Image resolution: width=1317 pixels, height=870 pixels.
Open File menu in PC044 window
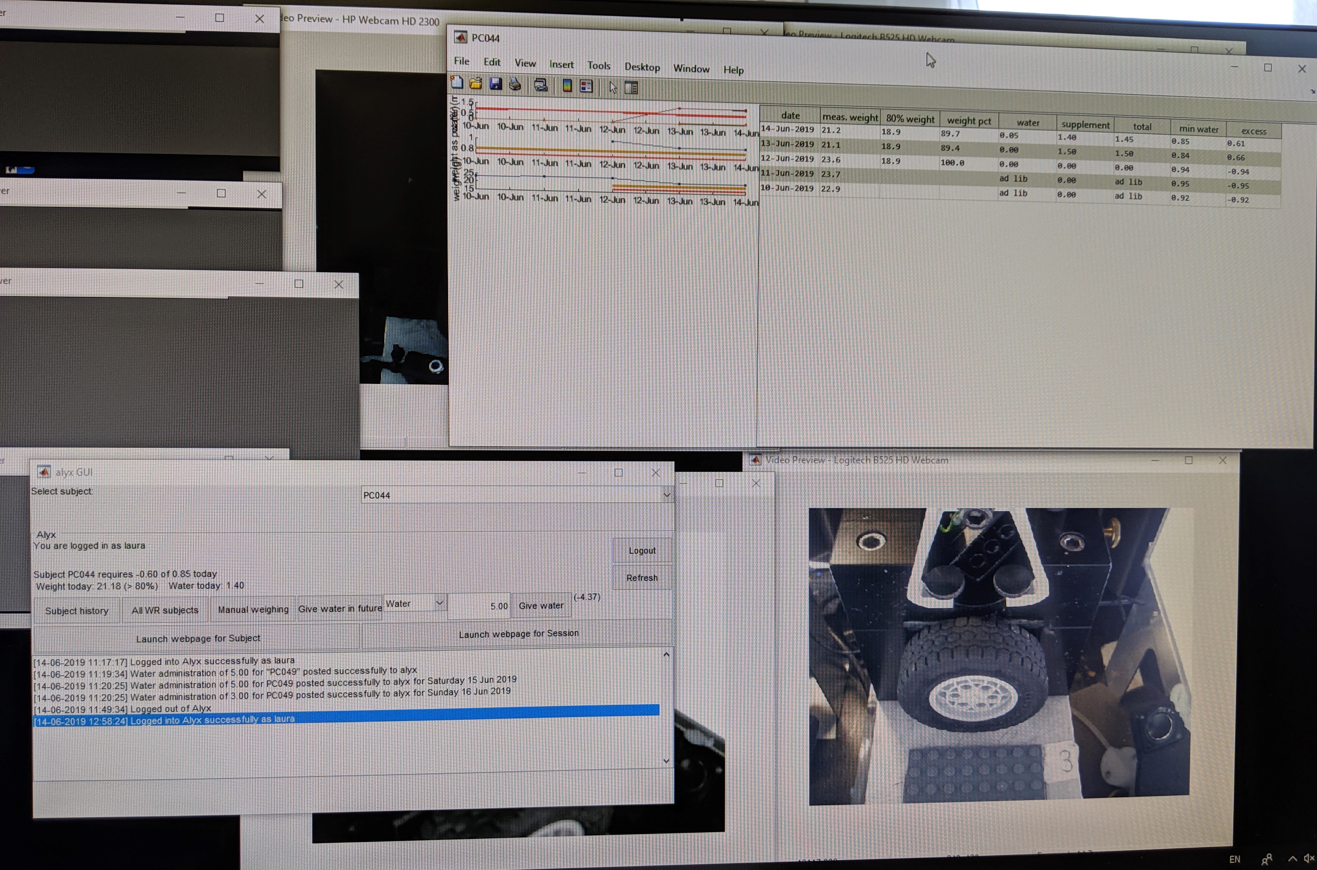pyautogui.click(x=461, y=61)
